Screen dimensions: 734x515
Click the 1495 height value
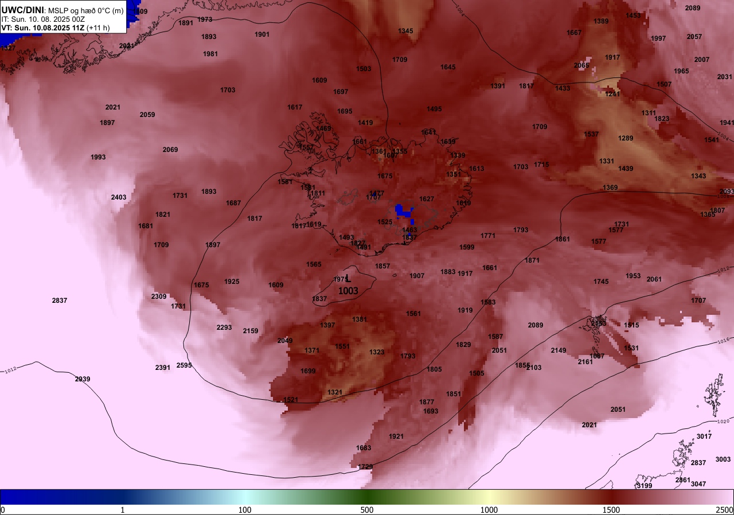click(434, 109)
